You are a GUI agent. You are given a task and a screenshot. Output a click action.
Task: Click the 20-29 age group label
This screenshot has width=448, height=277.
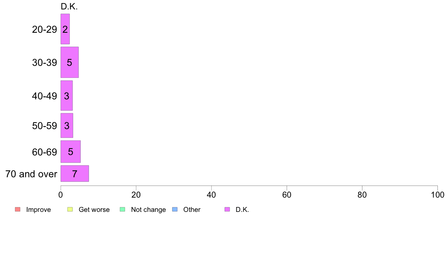(x=44, y=29)
